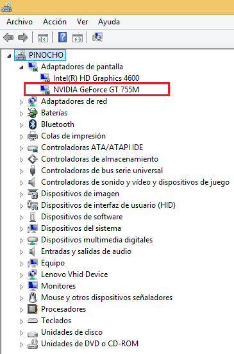Toggle the console tree pane icon
Image resolution: width=234 pixels, height=354 pixels.
click(x=43, y=38)
